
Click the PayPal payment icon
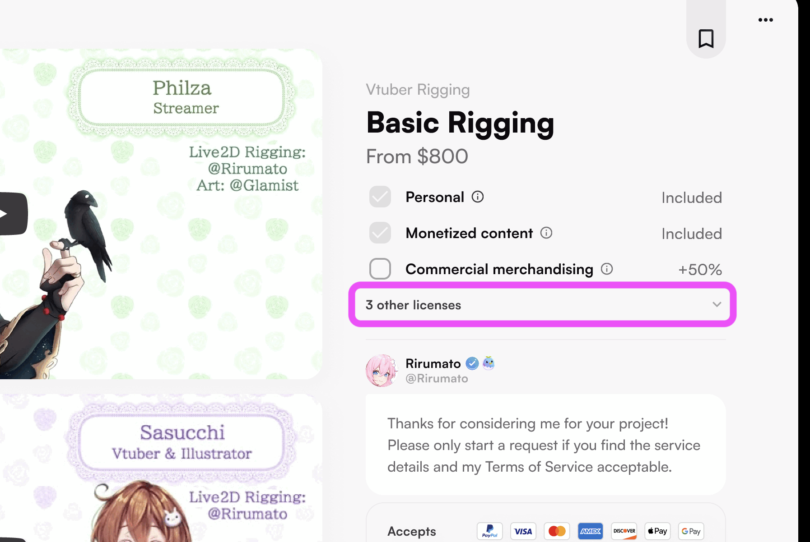(490, 531)
